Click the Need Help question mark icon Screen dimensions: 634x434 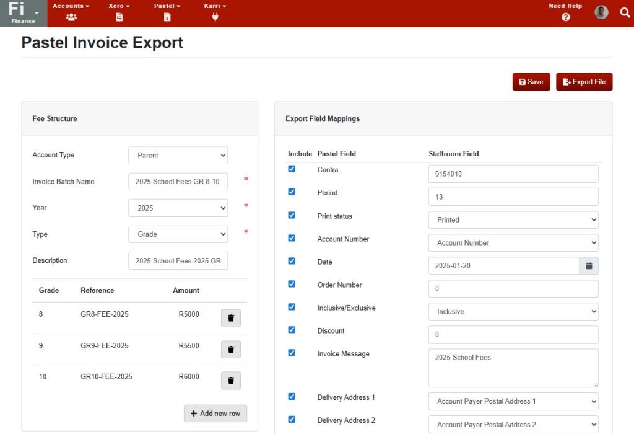[566, 17]
